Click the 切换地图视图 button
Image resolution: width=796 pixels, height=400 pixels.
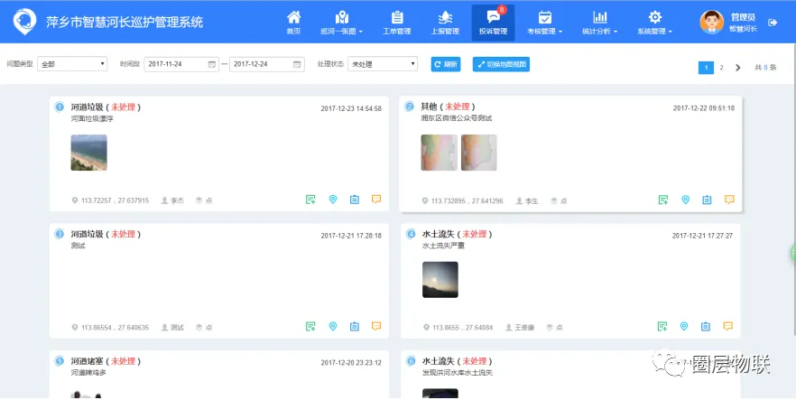[x=501, y=64]
